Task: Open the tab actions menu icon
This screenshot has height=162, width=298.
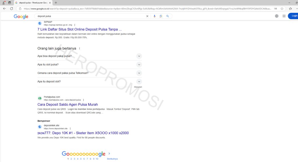Action: point(10,3)
